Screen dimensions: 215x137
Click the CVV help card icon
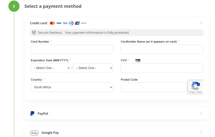pos(137,61)
